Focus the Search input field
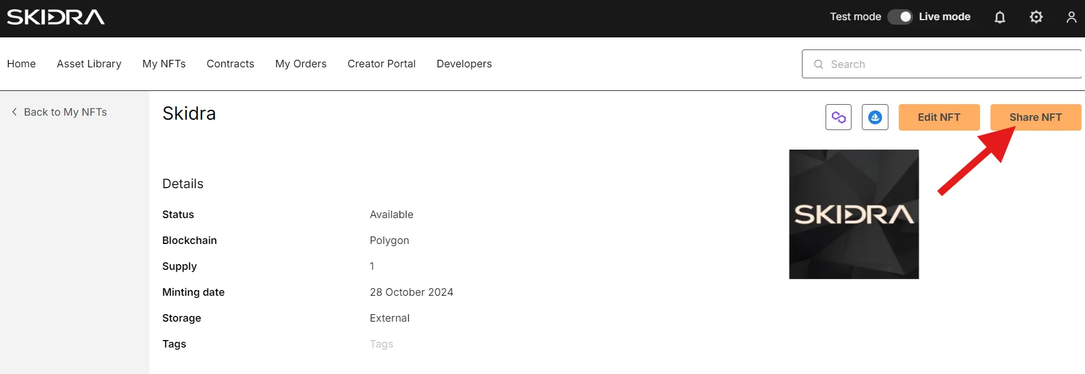Screen dimensions: 1085x374 point(942,64)
